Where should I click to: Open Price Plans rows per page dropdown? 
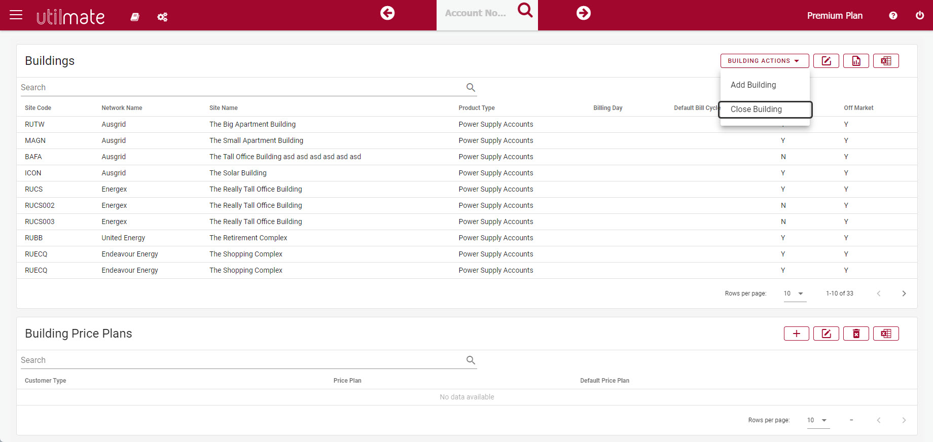click(818, 420)
